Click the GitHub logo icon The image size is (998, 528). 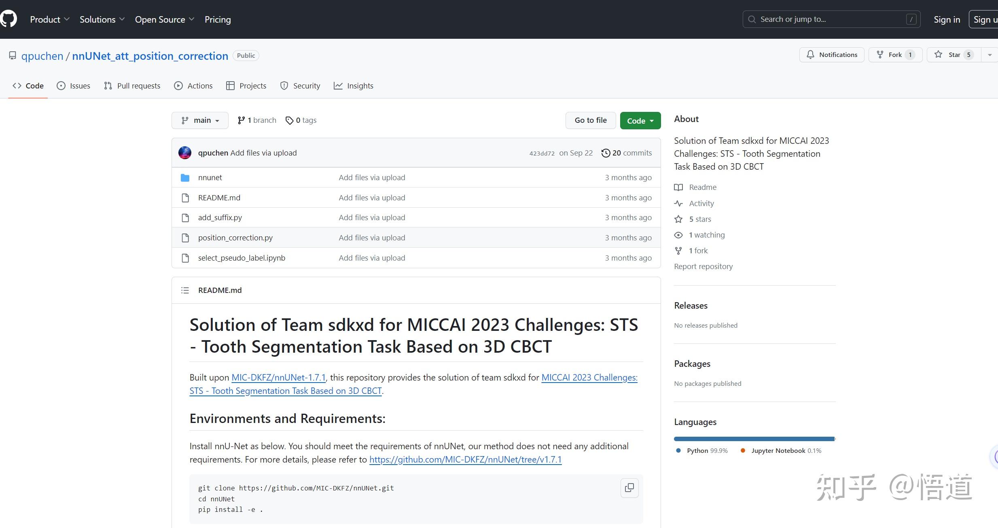(8, 19)
